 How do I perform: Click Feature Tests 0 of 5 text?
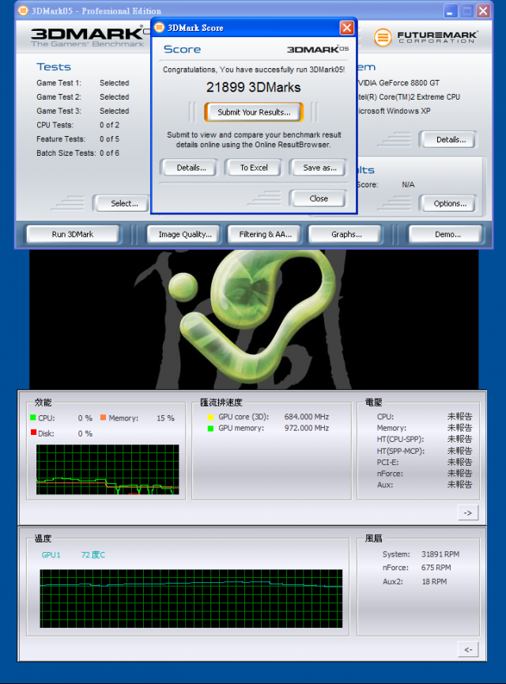tap(77, 138)
